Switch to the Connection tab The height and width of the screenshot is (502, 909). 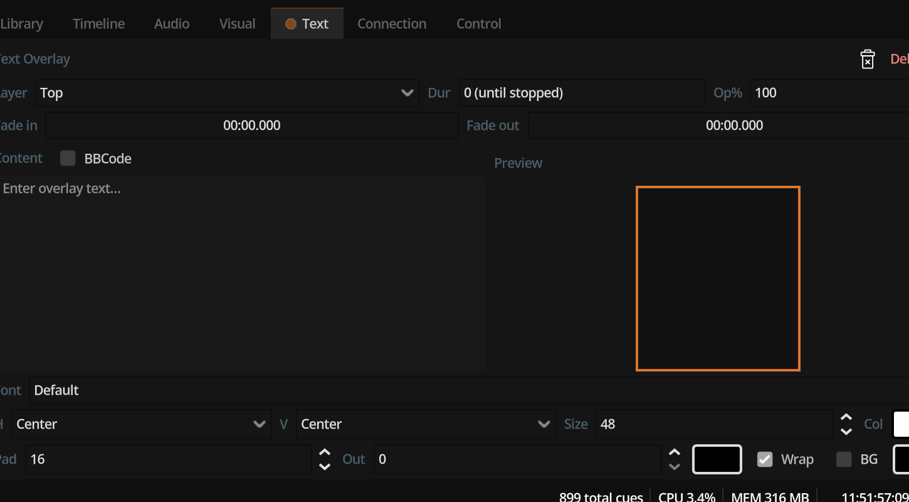point(392,24)
